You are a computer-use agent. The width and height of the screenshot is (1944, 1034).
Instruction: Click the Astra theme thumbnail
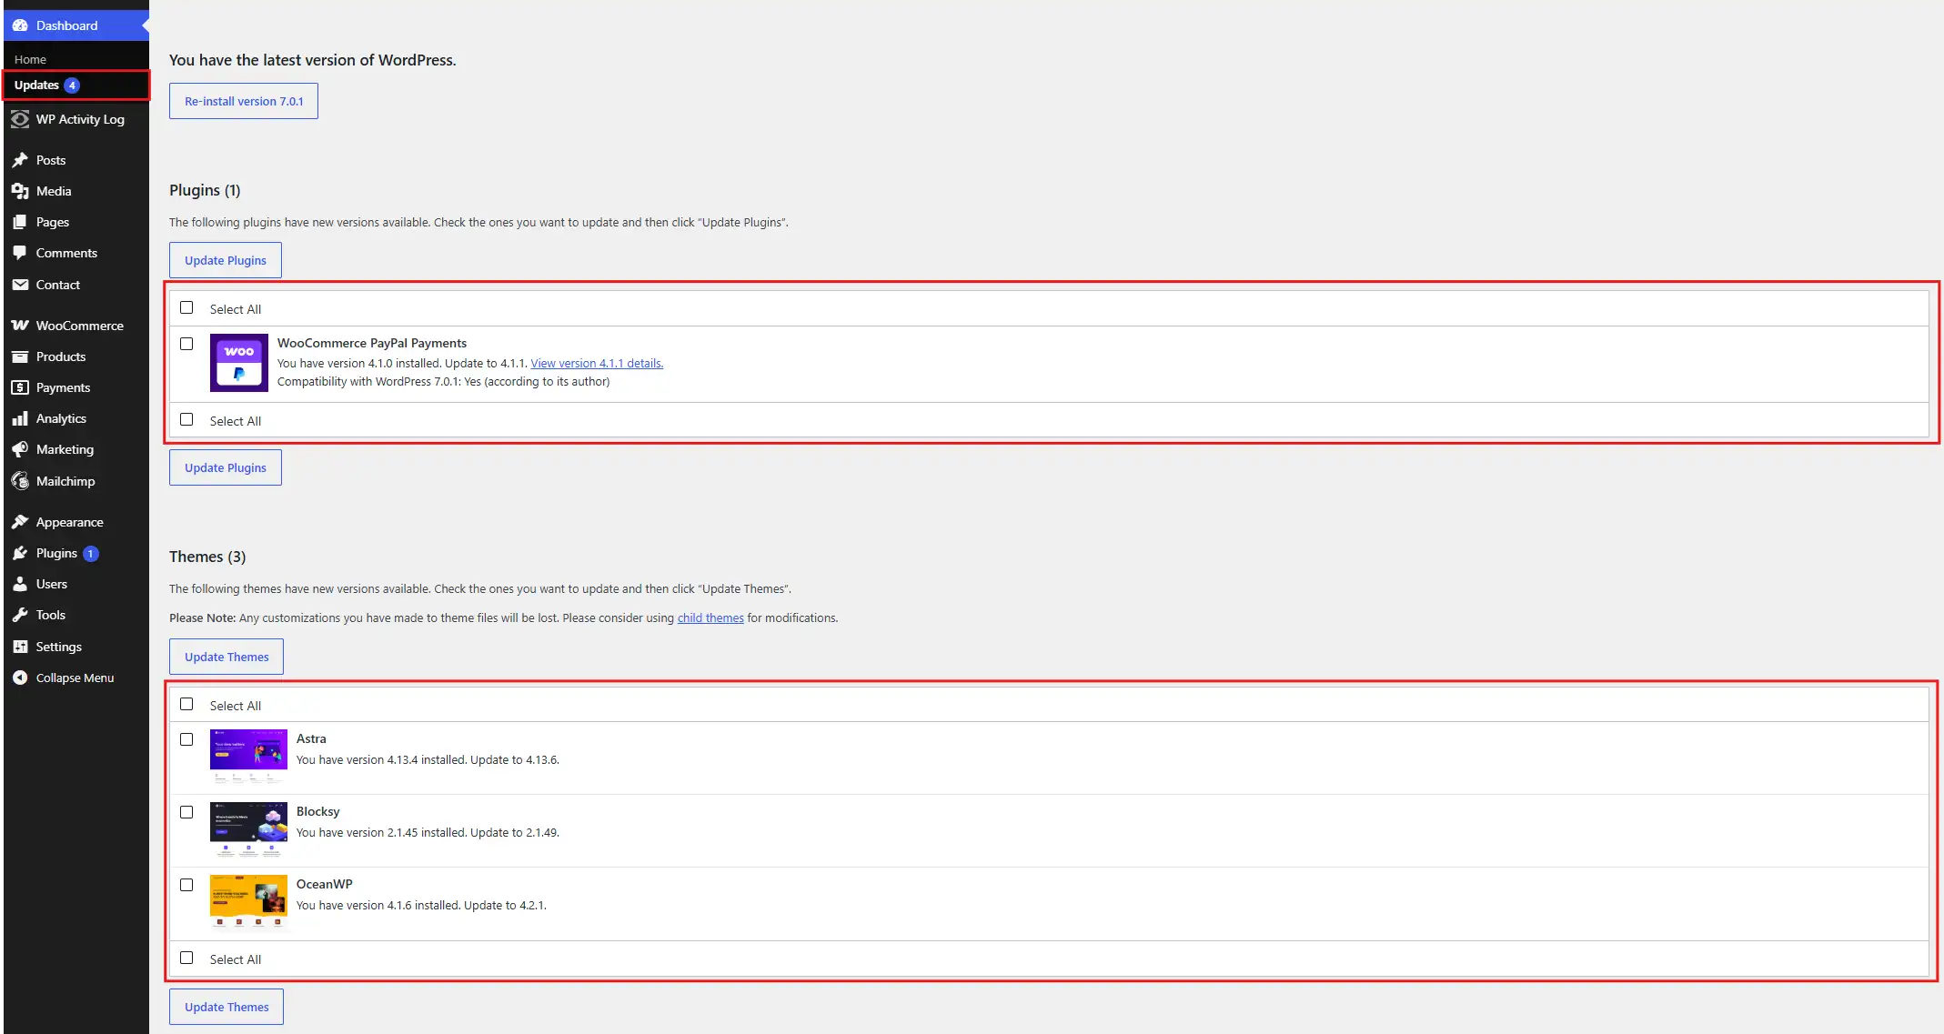(248, 757)
